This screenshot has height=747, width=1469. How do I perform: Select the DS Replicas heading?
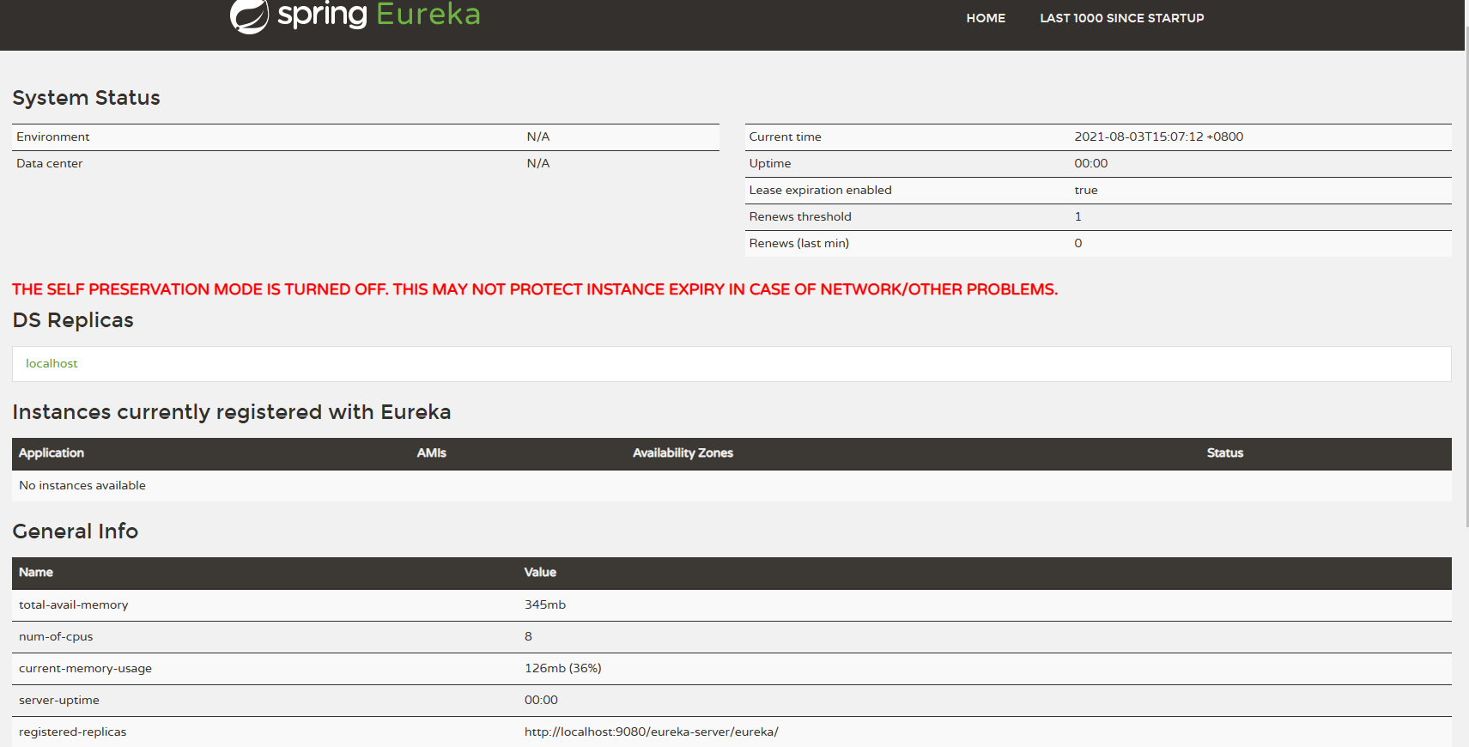pos(73,320)
